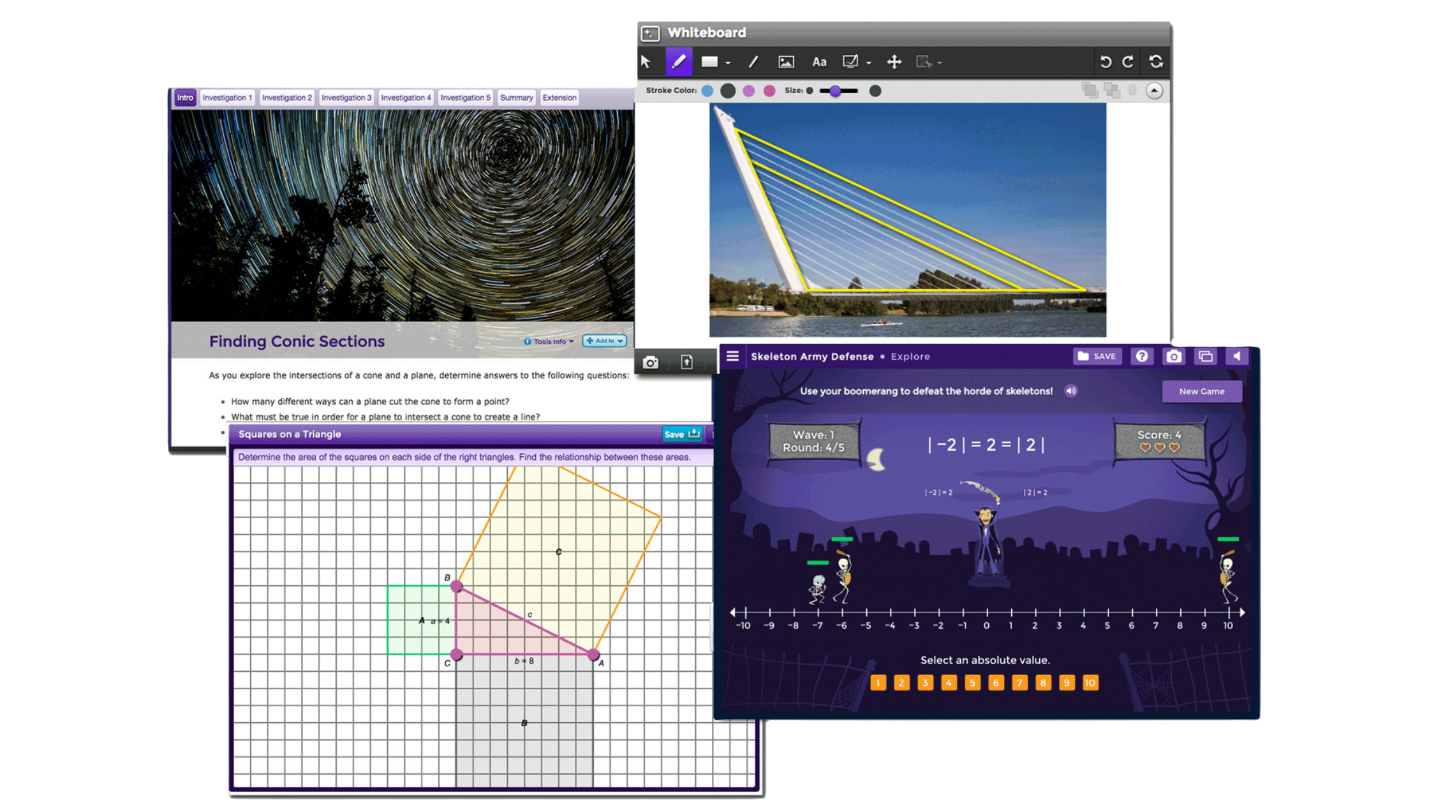
Task: Open the Summary tab
Action: (x=516, y=98)
